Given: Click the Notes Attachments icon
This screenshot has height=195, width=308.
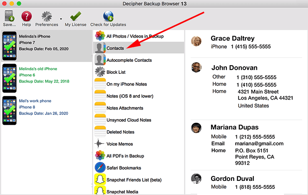Looking at the screenshot, I should pos(100,108).
